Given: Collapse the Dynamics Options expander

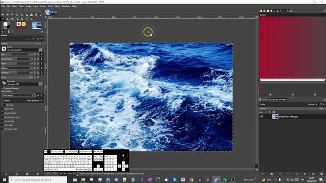Looking at the screenshot, I should [2, 88].
